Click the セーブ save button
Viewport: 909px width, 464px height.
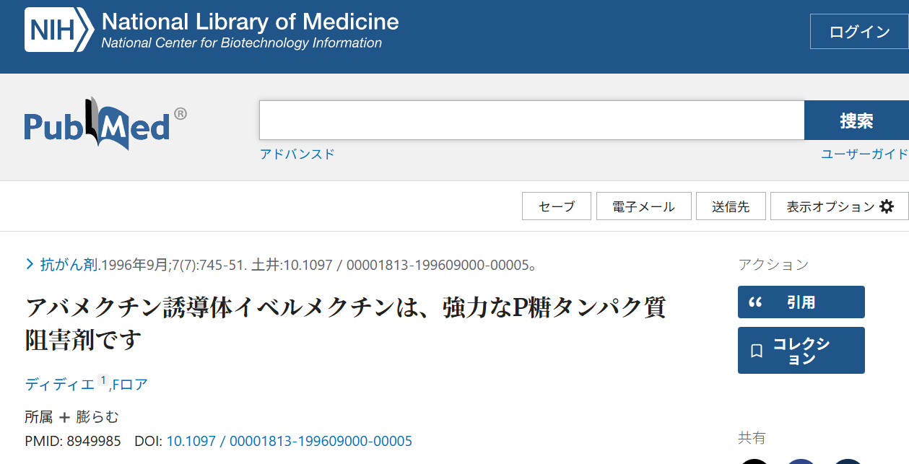pyautogui.click(x=557, y=206)
